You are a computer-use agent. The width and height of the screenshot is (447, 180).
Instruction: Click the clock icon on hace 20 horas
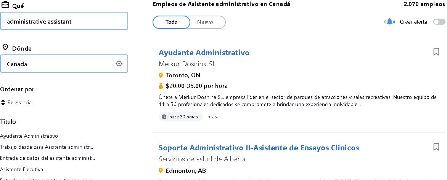click(x=164, y=117)
